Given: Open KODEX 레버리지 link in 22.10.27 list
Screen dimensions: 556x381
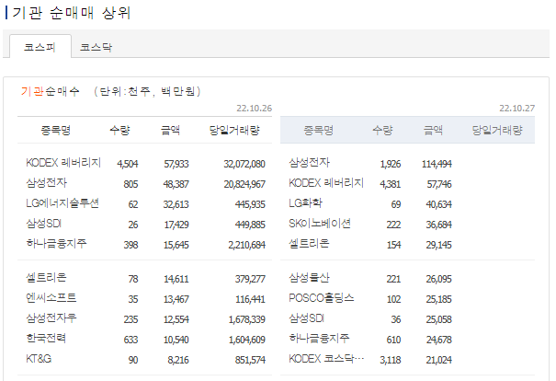Looking at the screenshot, I should click(x=326, y=183).
